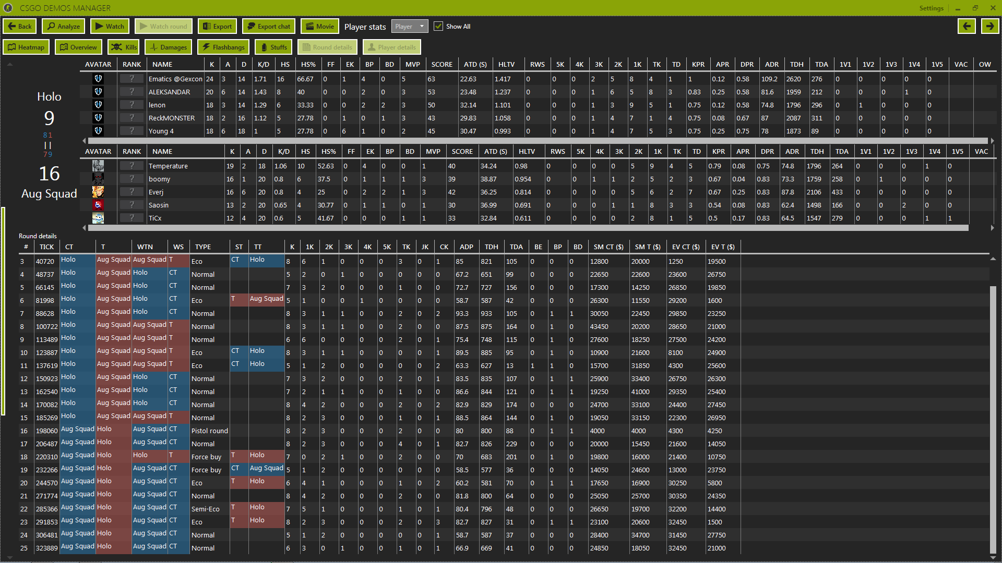Click Ematics @Gexcon avatar icon
The width and height of the screenshot is (1002, 563).
[x=98, y=79]
